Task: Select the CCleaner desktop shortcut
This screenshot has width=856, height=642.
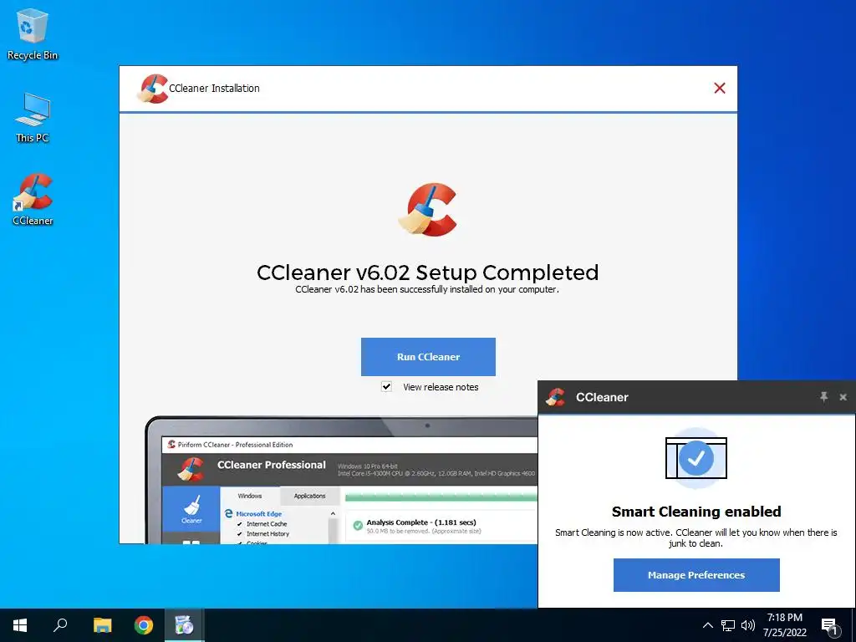Action: point(33,199)
